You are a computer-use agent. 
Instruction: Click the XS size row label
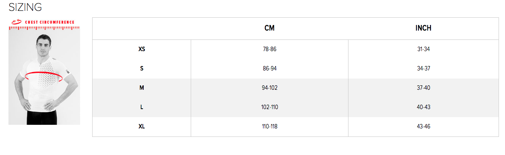(142, 49)
